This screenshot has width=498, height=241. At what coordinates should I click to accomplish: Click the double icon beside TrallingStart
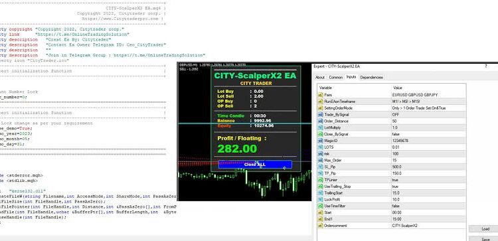pyautogui.click(x=321, y=193)
